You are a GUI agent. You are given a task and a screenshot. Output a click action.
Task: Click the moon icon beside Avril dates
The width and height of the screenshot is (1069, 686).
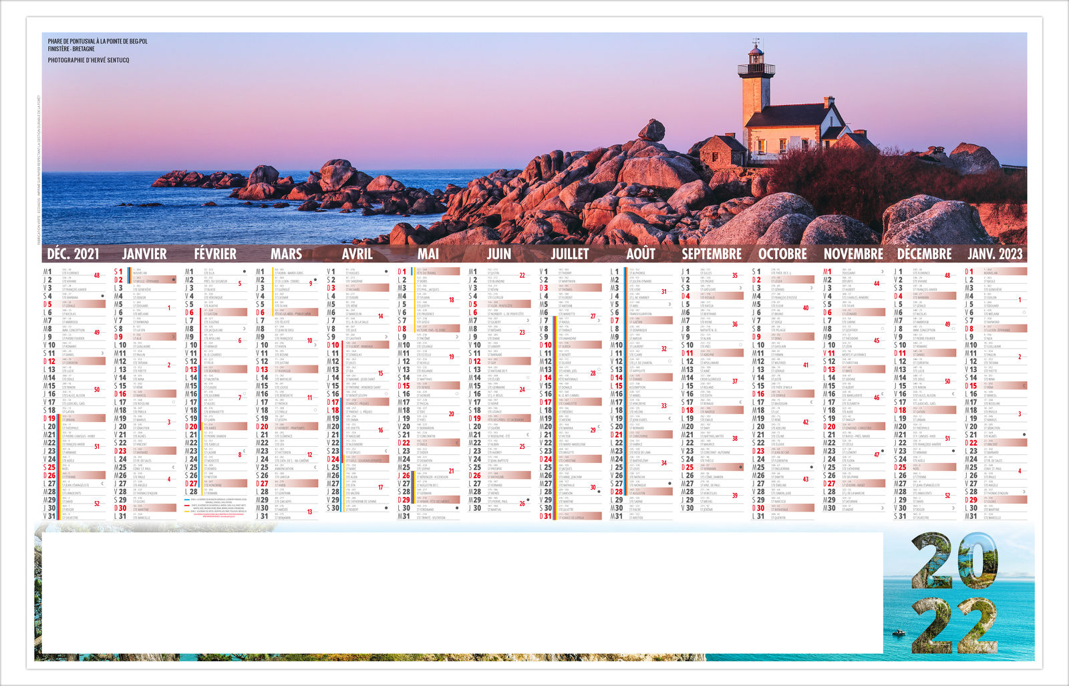tap(386, 271)
